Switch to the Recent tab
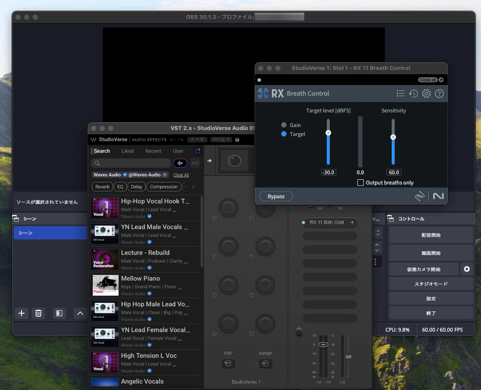The width and height of the screenshot is (481, 390). click(153, 151)
